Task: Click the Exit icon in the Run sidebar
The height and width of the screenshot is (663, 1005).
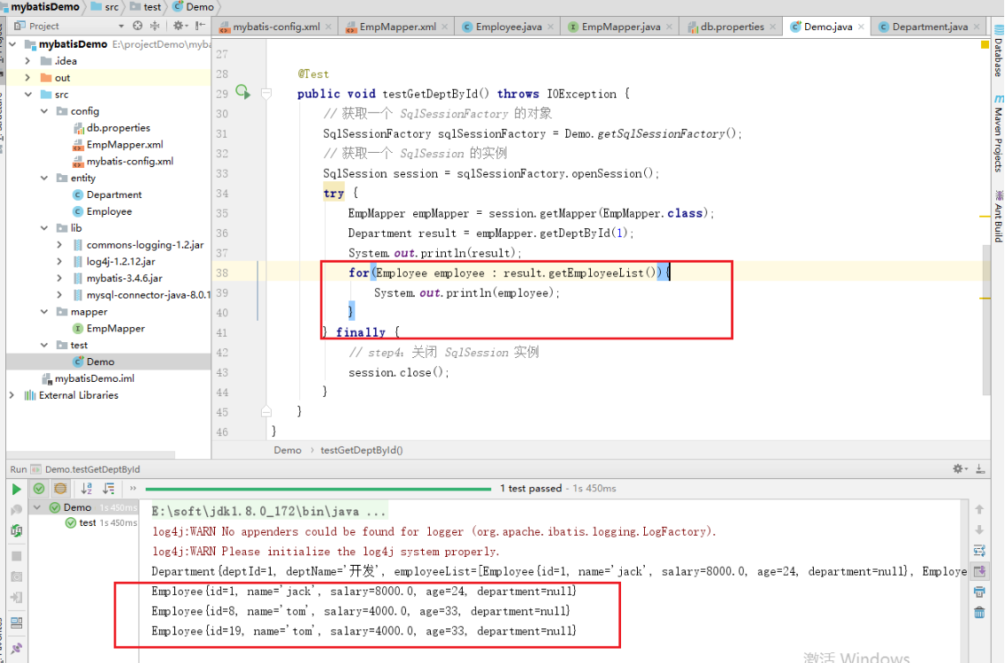Action: click(17, 598)
